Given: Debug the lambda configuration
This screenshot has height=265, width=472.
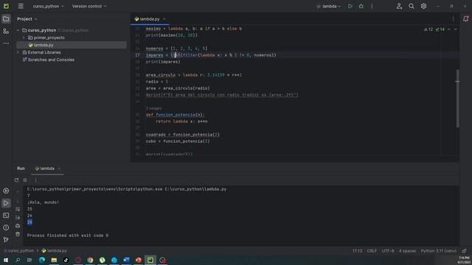Looking at the screenshot, I should tap(361, 6).
